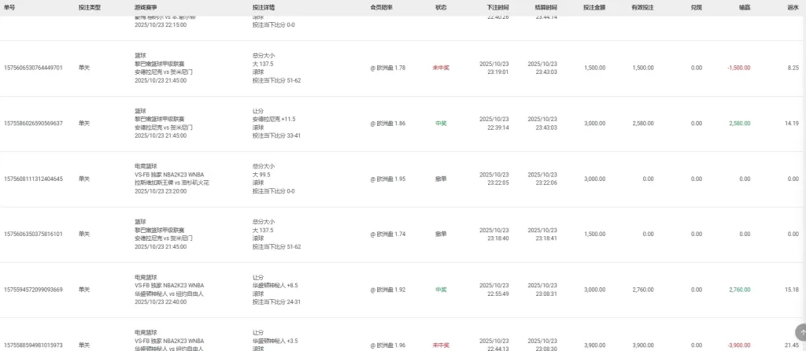Click the 会员赔率 column header
806x351 pixels.
[382, 6]
